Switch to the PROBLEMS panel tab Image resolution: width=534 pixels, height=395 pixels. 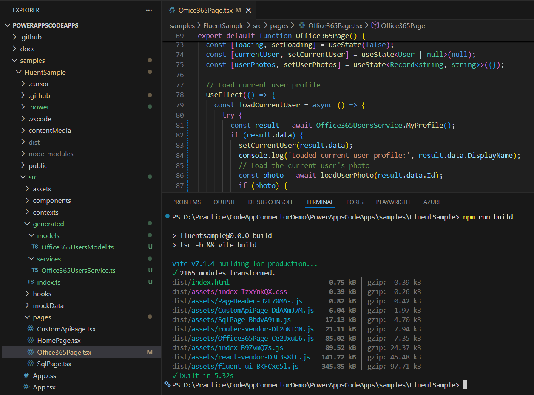pos(186,202)
